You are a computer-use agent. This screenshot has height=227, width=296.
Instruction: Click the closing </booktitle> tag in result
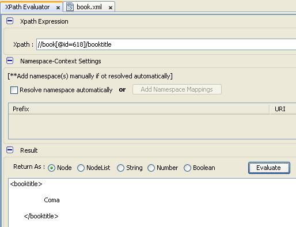click(x=41, y=216)
